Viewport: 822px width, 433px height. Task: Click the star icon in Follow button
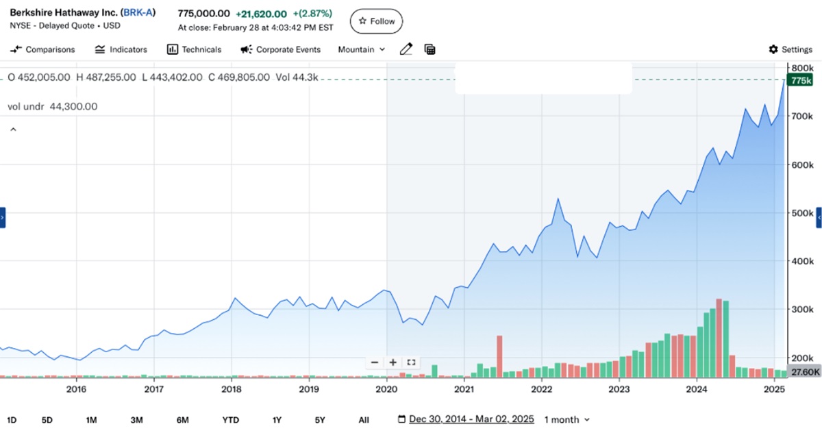coord(362,21)
